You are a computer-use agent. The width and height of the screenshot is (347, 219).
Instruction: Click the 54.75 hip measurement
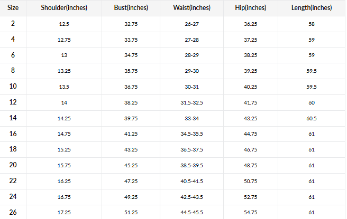(x=250, y=212)
